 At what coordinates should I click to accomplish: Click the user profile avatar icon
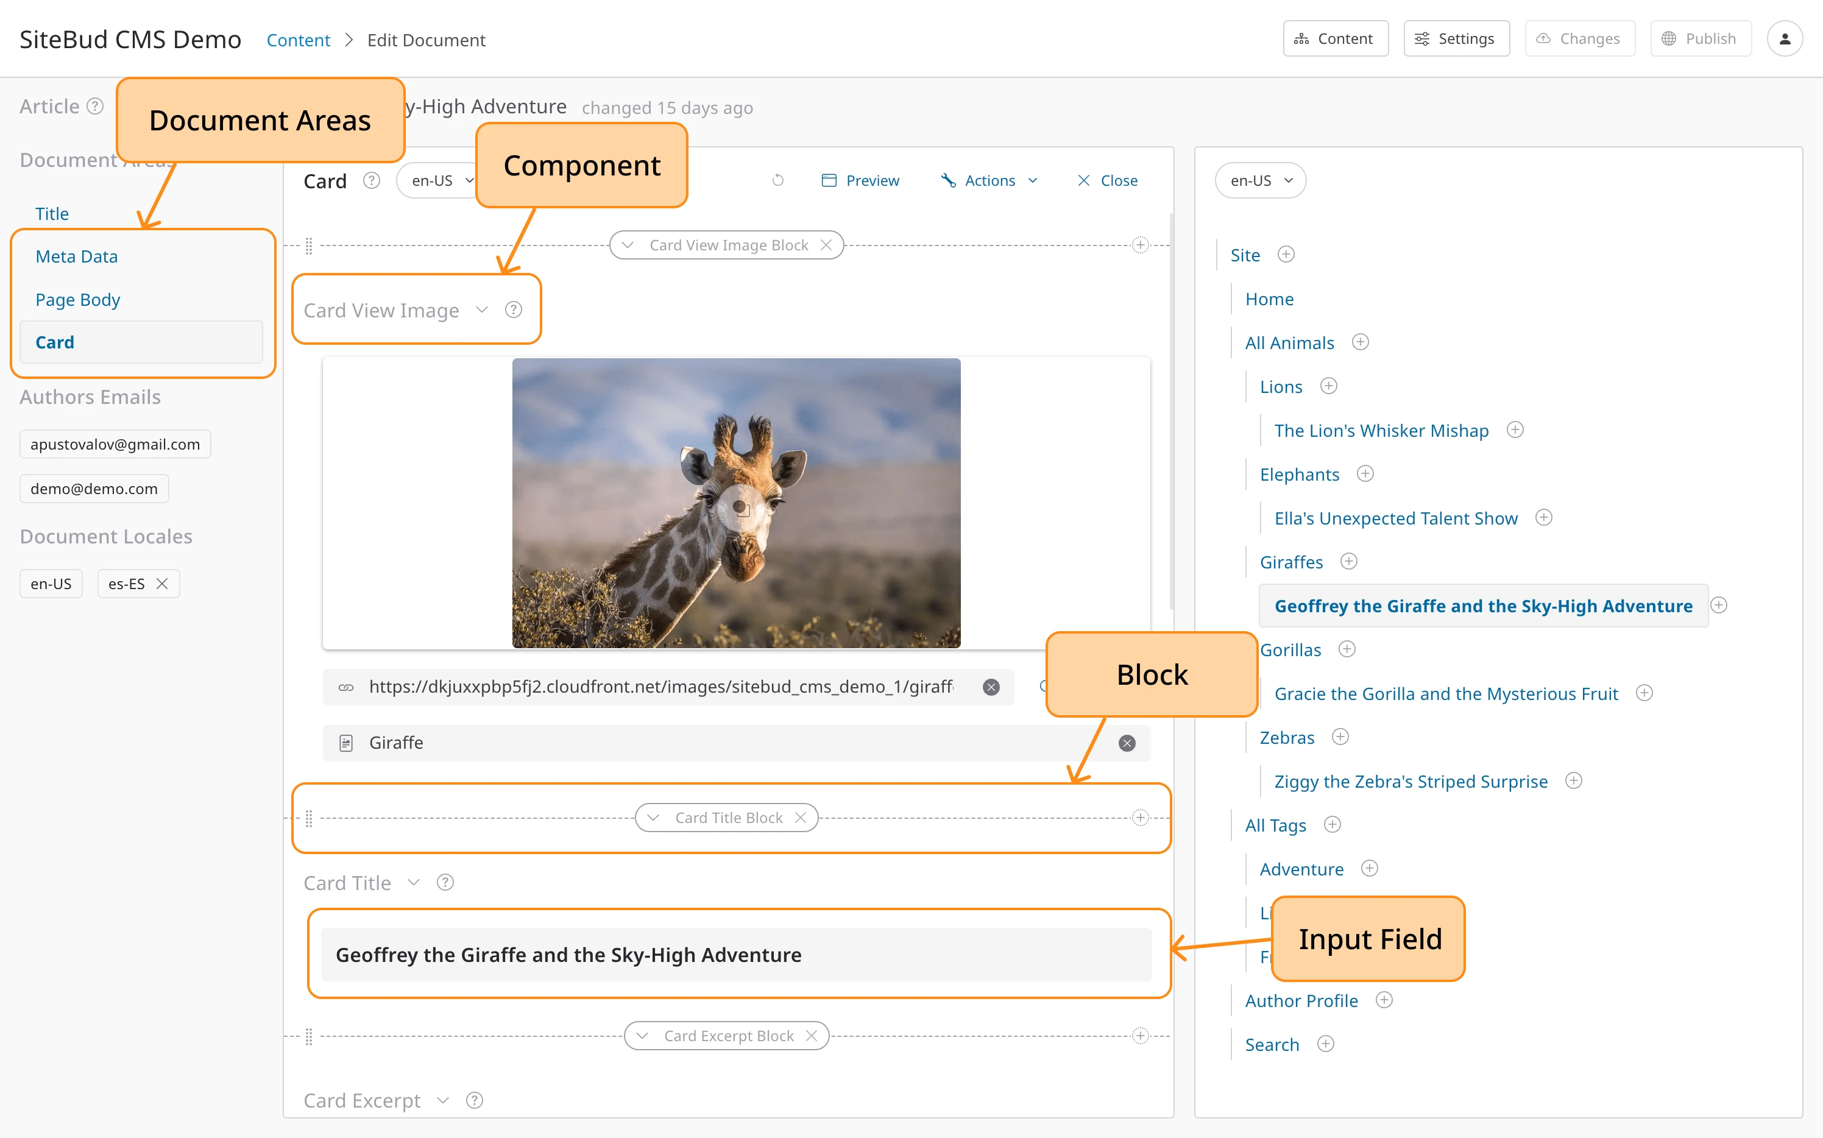(x=1784, y=38)
